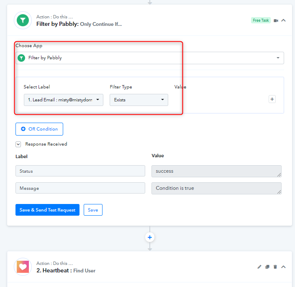Rename the Heartbeat step with pencil icon
The image size is (295, 287).
click(x=259, y=267)
